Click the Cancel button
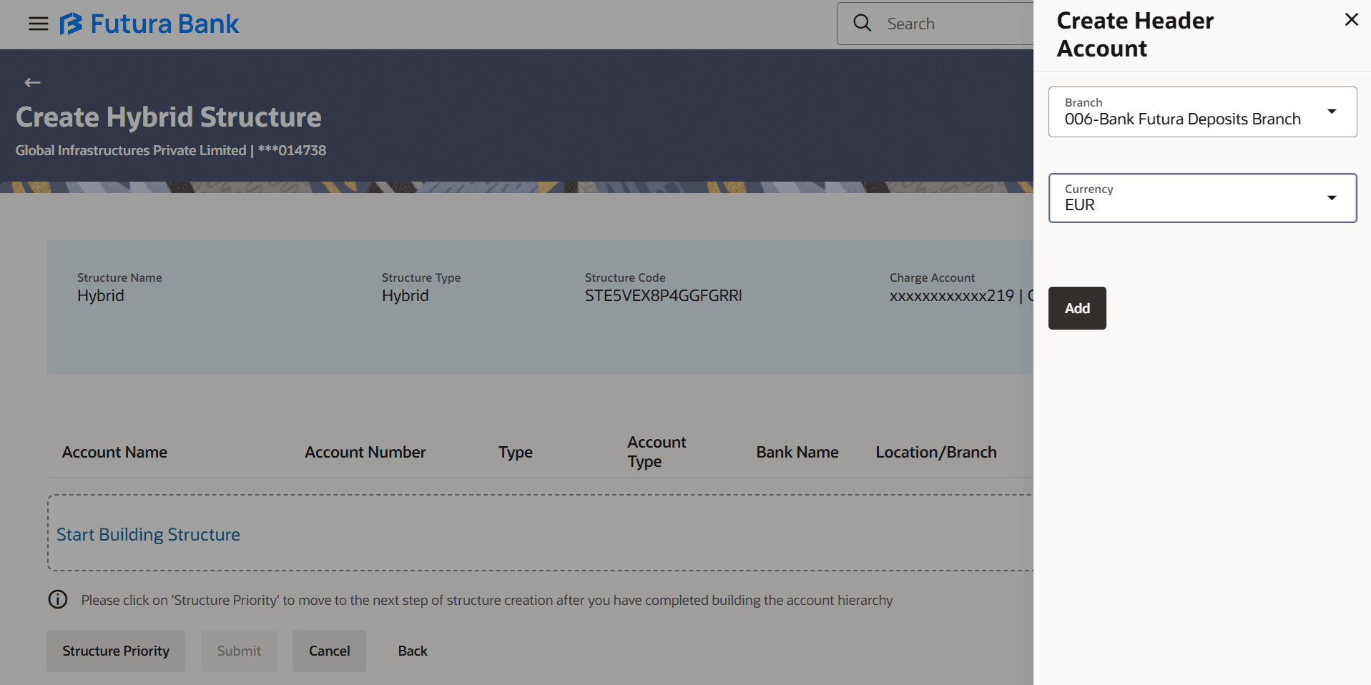The width and height of the screenshot is (1371, 685). point(329,651)
